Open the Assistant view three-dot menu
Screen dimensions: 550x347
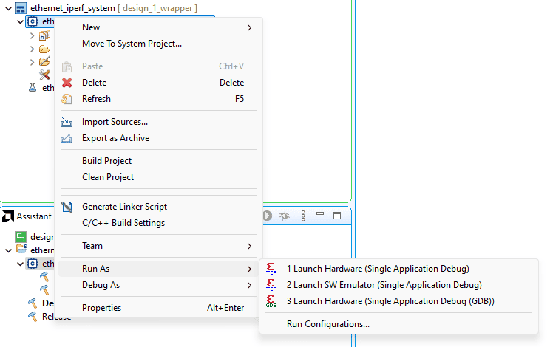coord(302,216)
